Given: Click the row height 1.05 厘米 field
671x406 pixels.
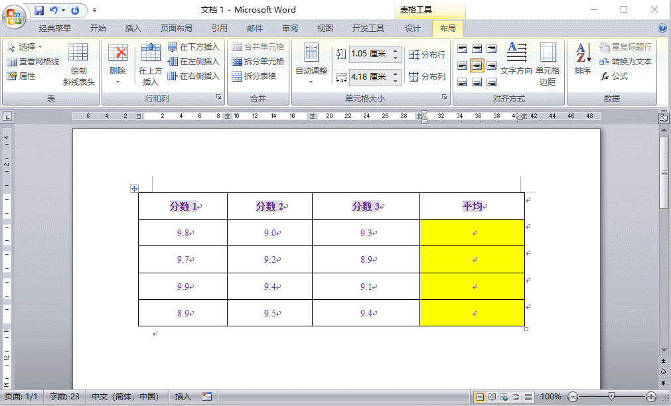Looking at the screenshot, I should [x=370, y=54].
